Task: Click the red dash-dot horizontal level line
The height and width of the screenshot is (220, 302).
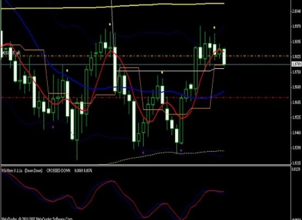Action: [x=146, y=98]
